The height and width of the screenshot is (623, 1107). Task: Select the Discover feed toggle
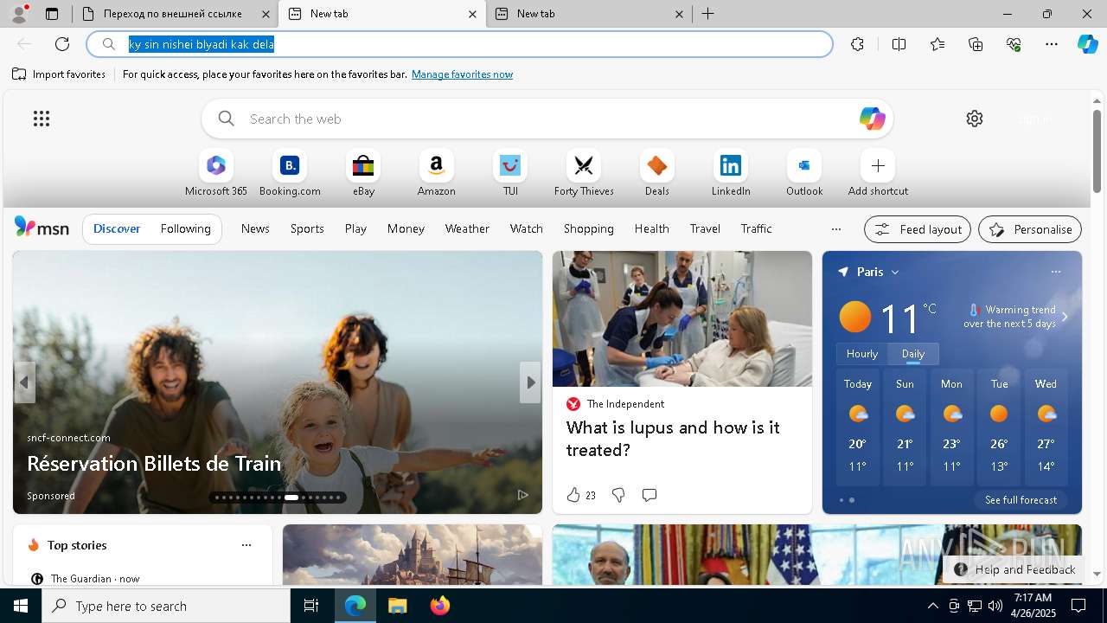pos(117,228)
